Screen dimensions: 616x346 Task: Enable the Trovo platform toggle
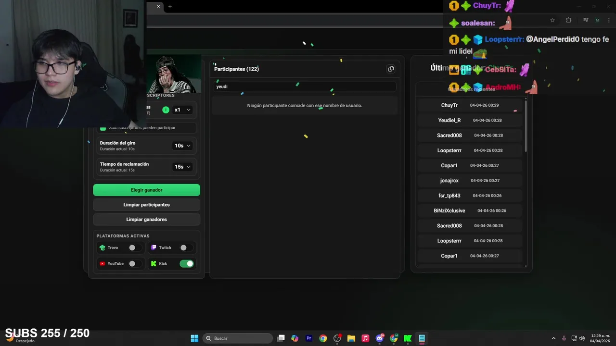pyautogui.click(x=135, y=247)
